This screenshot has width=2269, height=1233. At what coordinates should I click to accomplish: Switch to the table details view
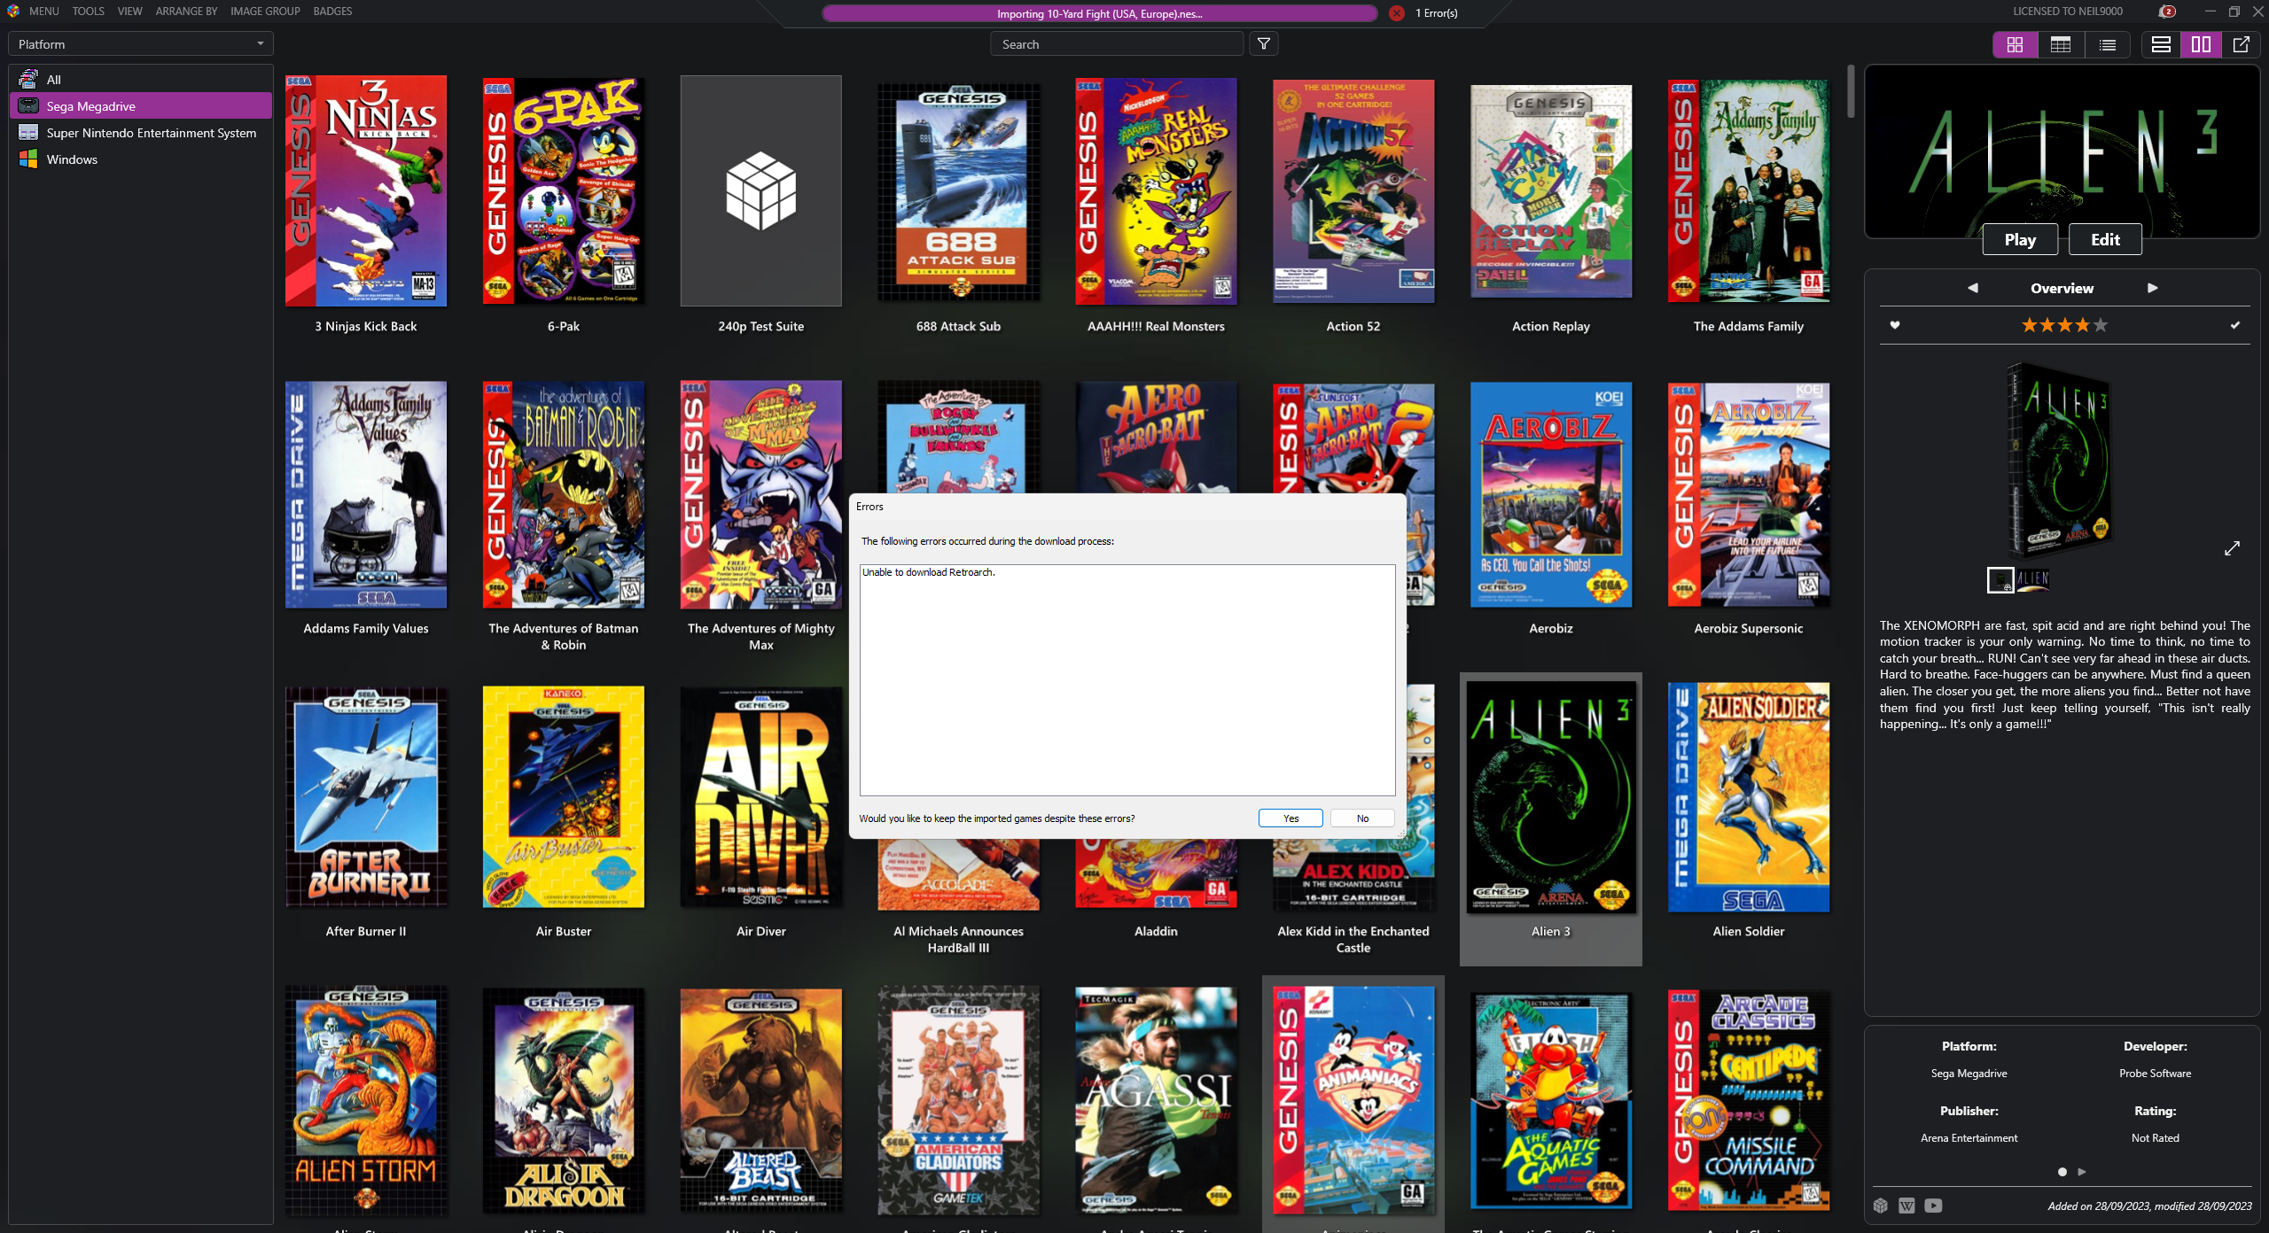[x=2061, y=44]
